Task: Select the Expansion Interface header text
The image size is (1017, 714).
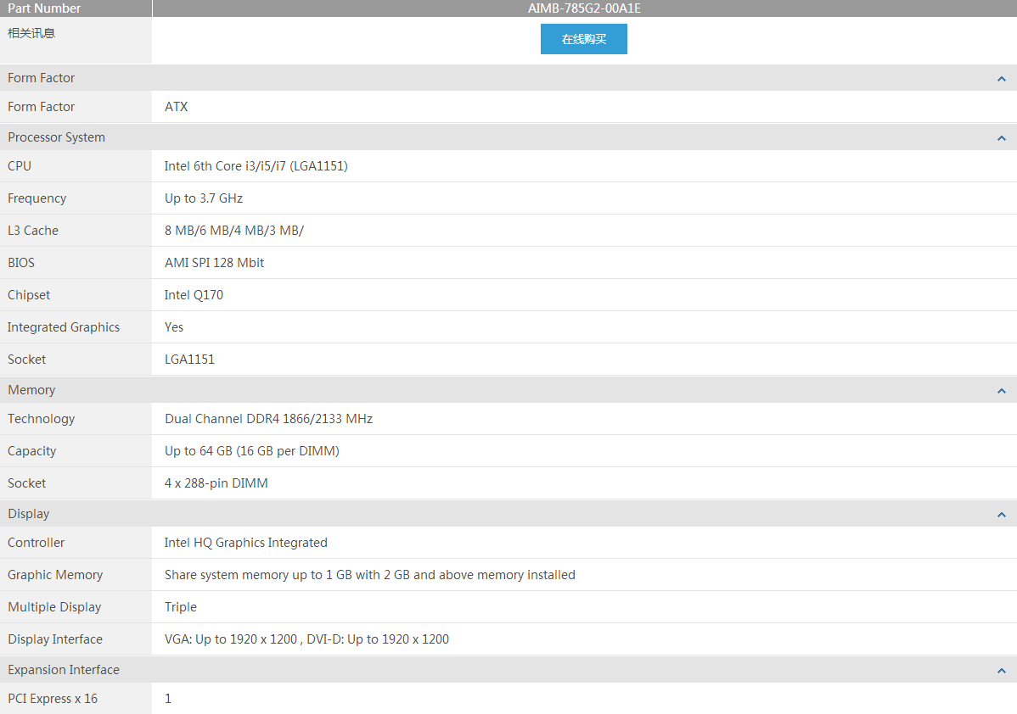Action: pos(64,670)
